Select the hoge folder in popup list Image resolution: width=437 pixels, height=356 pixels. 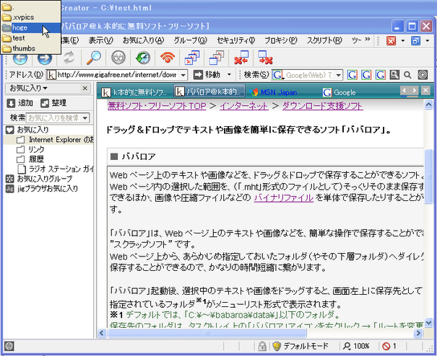pyautogui.click(x=30, y=27)
